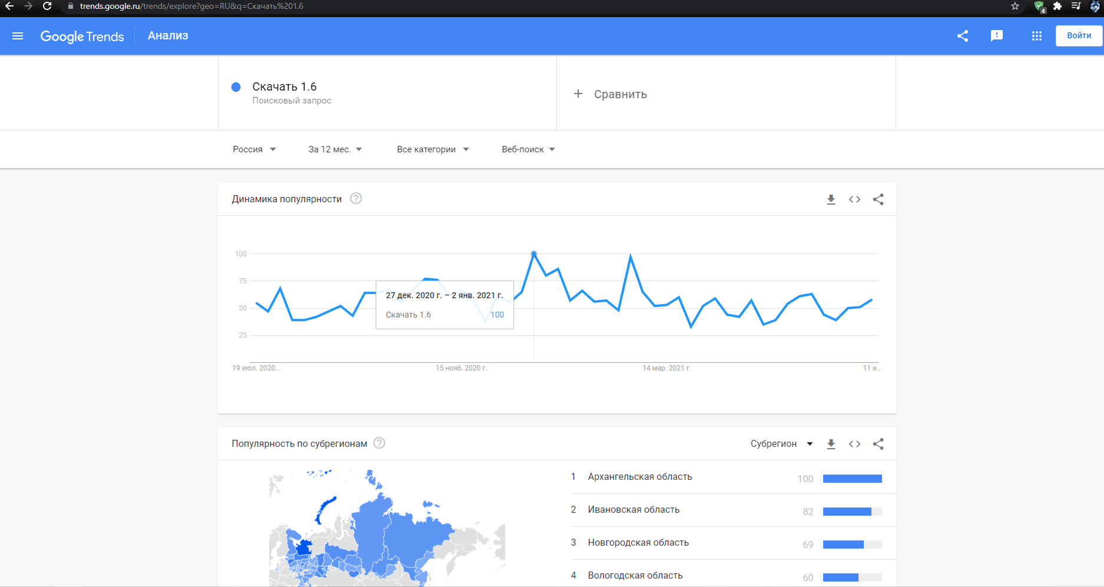Click the Russia map thumbnail
1104x587 pixels.
[x=387, y=528]
